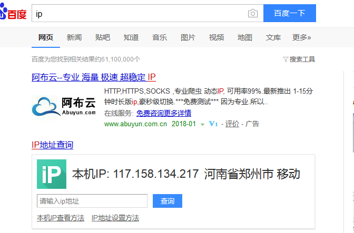The height and width of the screenshot is (233, 354).
Task: Click the result count text 61,100,000个
Action: [x=121, y=59]
